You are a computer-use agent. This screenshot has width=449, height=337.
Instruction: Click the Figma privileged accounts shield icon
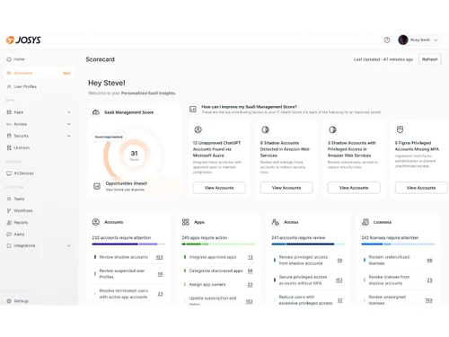[x=400, y=129]
